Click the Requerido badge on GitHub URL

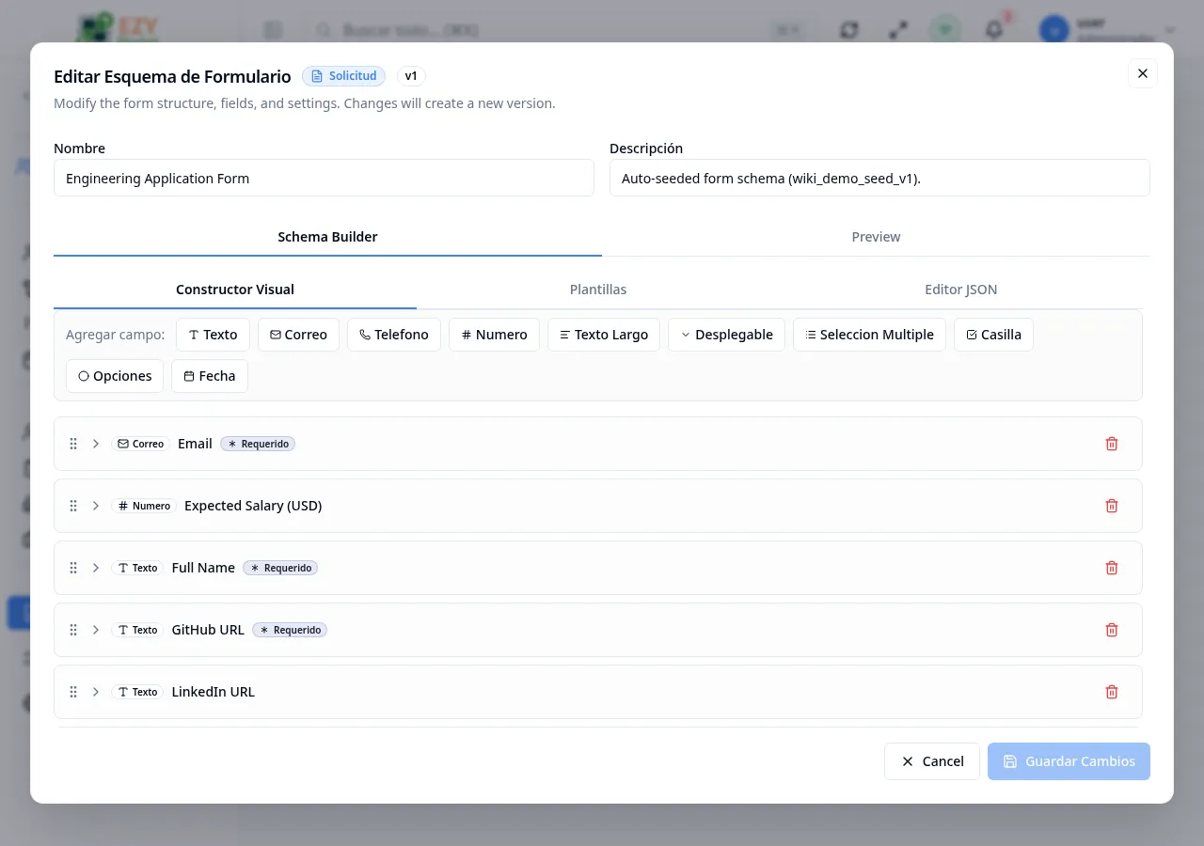pos(290,630)
